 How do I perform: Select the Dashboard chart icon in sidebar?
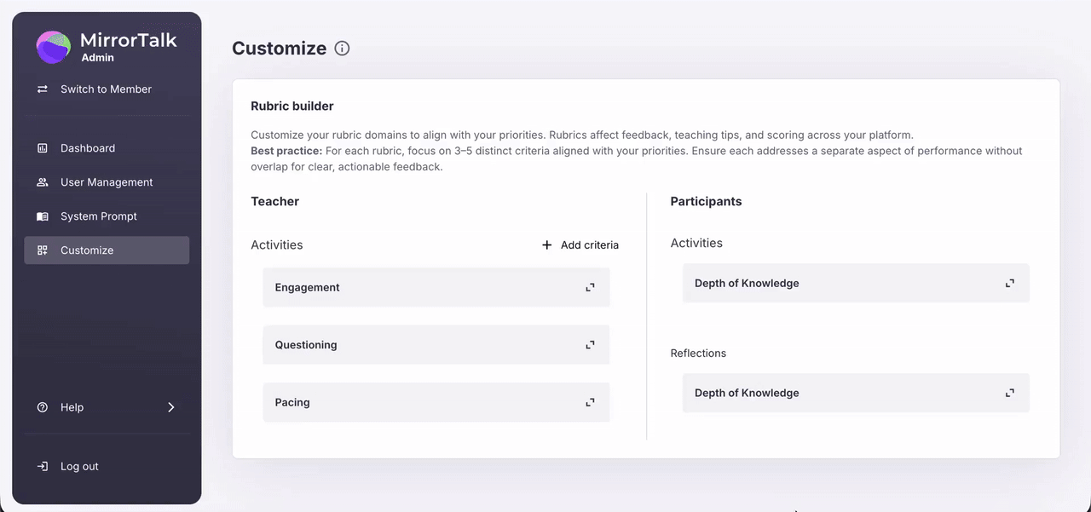coord(42,147)
